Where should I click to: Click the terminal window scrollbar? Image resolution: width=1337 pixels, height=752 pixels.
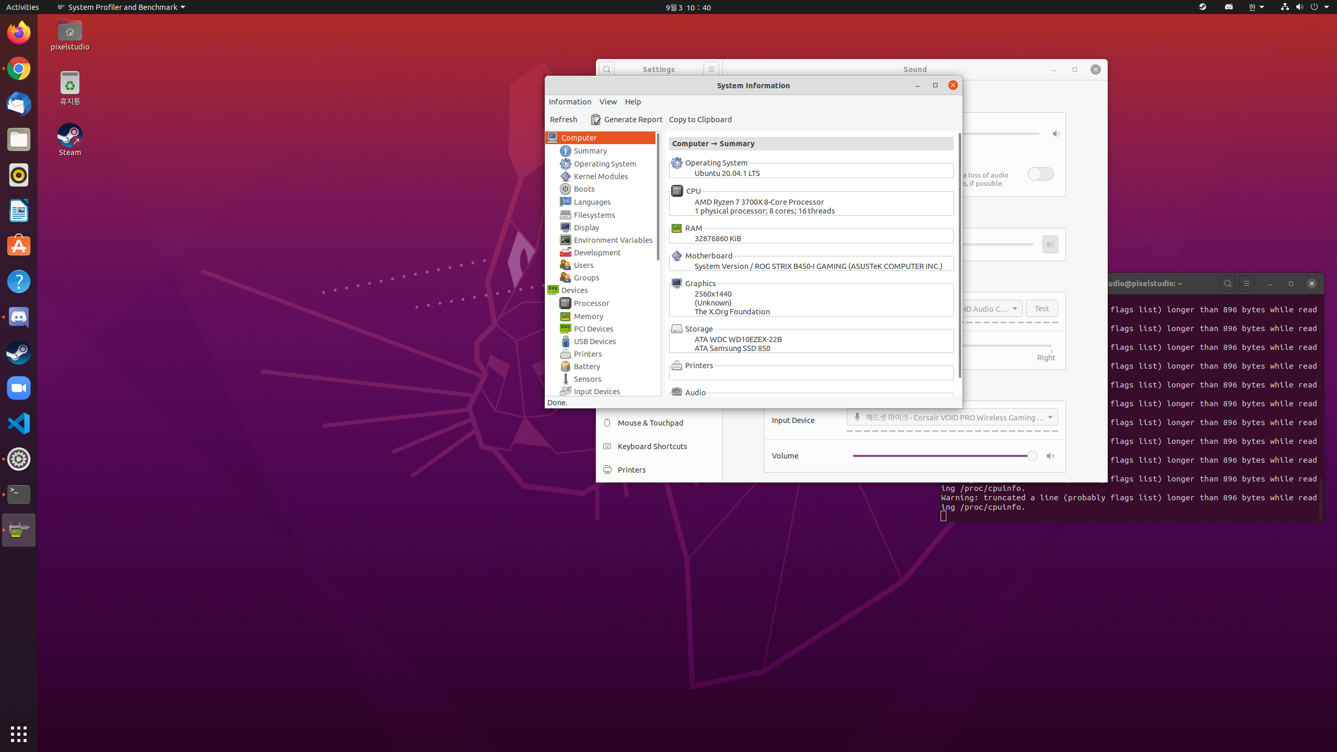(1320, 499)
